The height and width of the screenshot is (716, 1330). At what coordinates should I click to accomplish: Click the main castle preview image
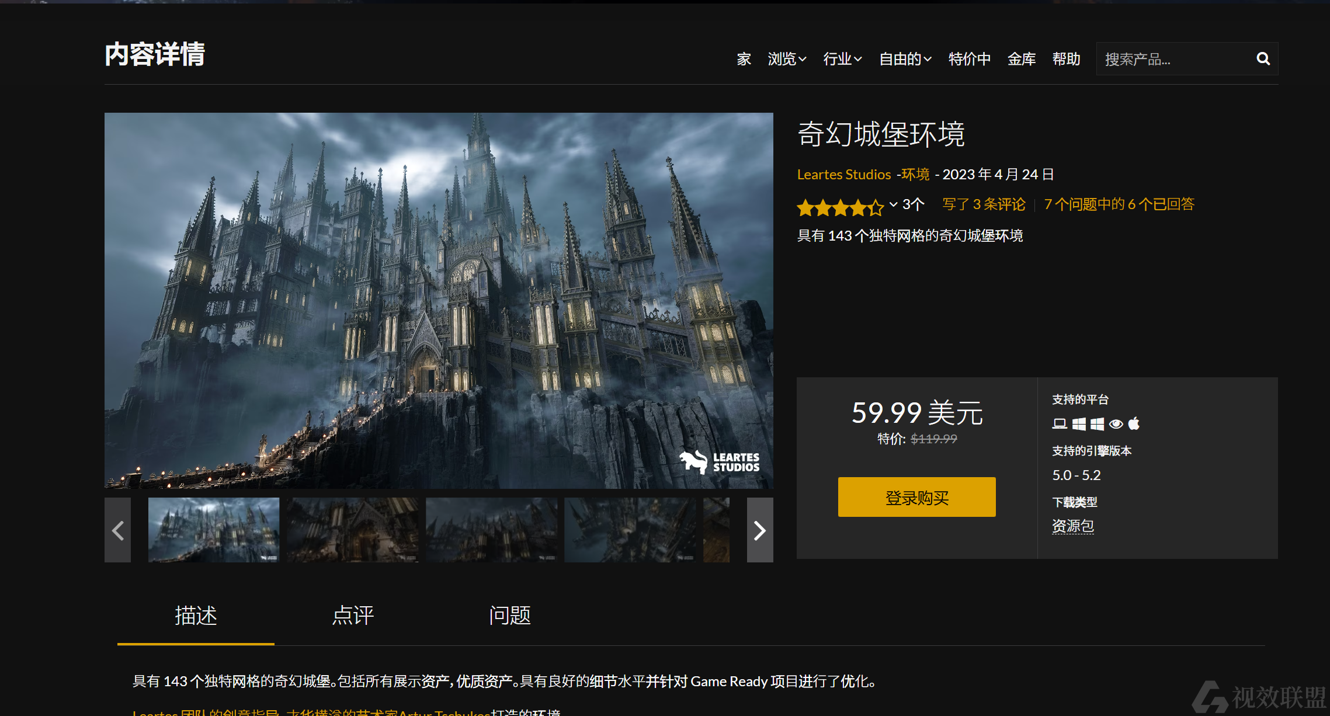pos(439,301)
